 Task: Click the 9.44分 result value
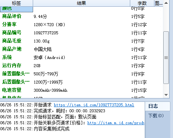pos(40,16)
